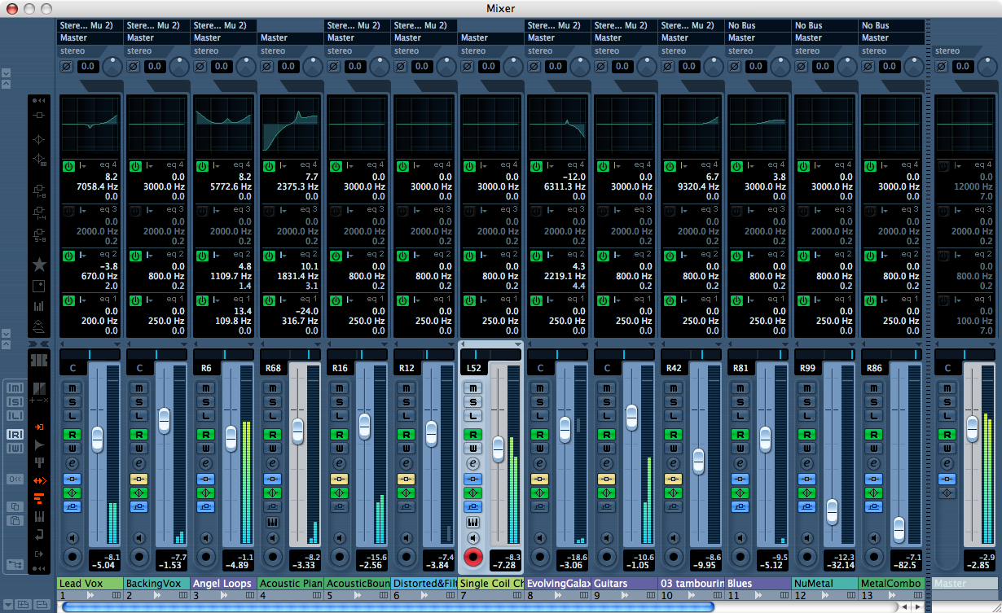Click EQ bypass button on Angel Loops
The width and height of the screenshot is (1002, 613).
tap(205, 493)
